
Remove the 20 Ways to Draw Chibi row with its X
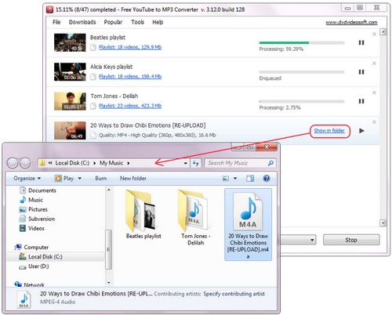tap(374, 122)
